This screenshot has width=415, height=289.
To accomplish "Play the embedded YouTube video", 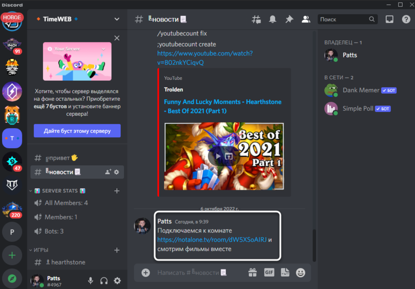I will tap(218, 156).
